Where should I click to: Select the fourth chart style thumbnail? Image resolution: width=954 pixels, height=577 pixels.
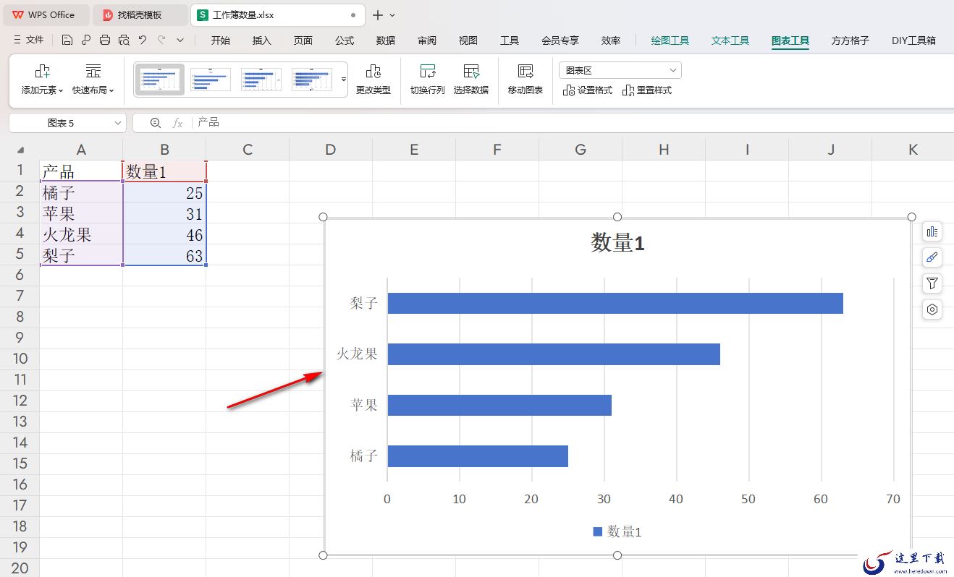pyautogui.click(x=312, y=80)
